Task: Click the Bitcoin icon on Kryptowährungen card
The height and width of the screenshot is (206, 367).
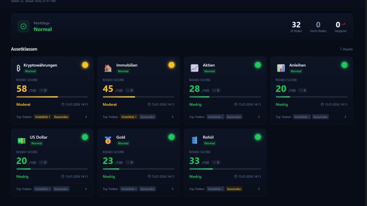Action: pyautogui.click(x=19, y=68)
